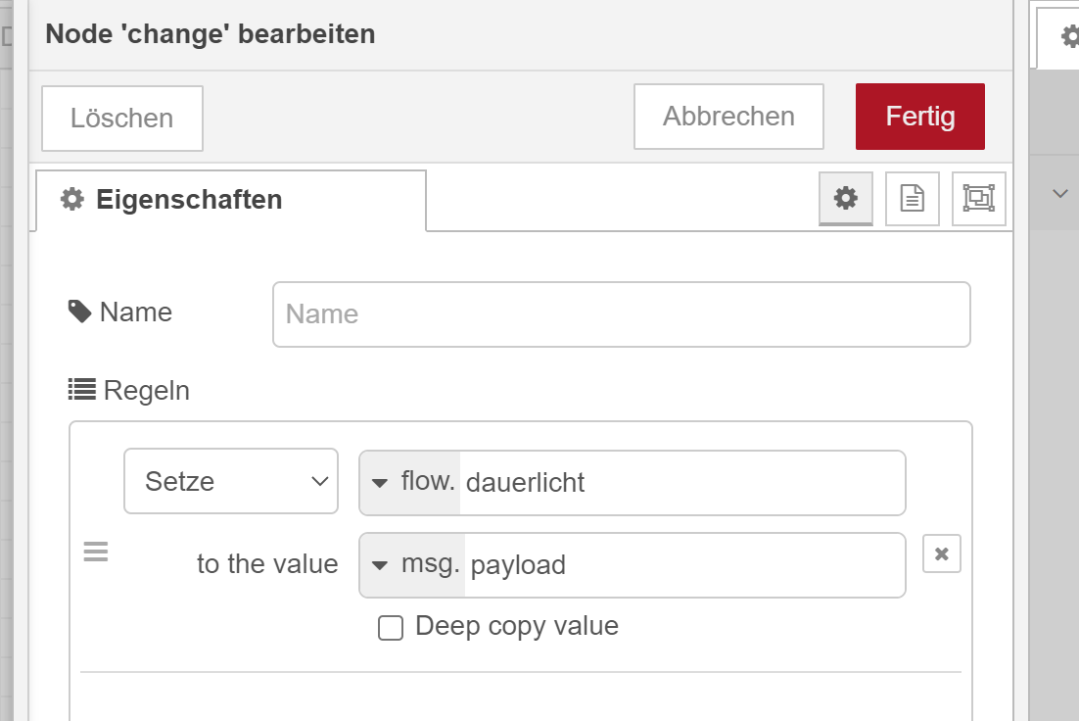
Task: Click the Löschen button
Action: (x=121, y=118)
